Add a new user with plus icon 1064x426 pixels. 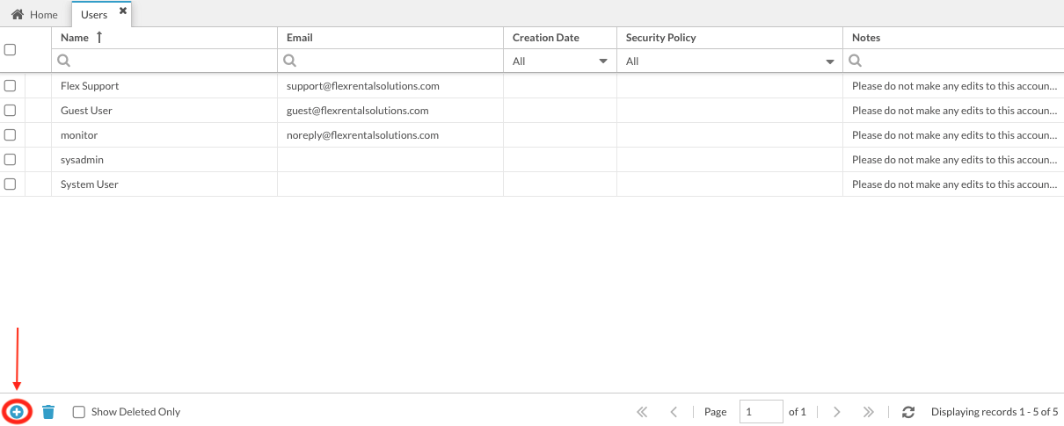point(17,411)
